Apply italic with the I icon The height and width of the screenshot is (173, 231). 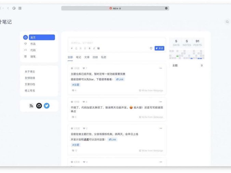click(x=94, y=48)
